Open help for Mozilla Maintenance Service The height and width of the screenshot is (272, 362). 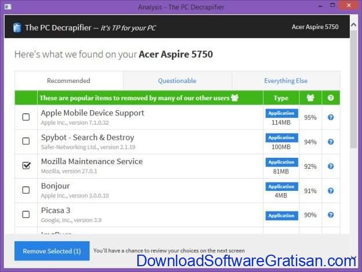point(331,166)
